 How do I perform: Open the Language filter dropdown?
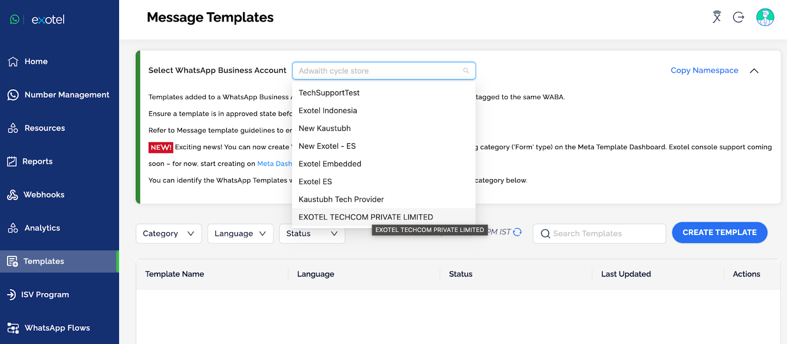(241, 234)
